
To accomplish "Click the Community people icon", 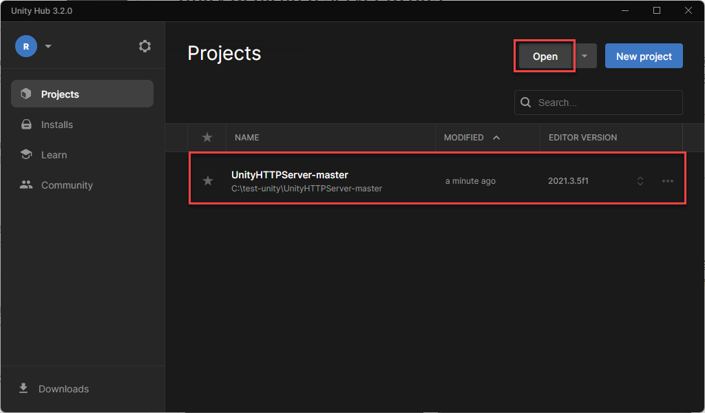I will point(26,184).
